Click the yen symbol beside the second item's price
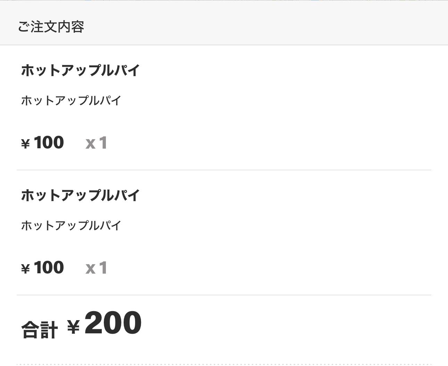448x366 pixels. (25, 269)
